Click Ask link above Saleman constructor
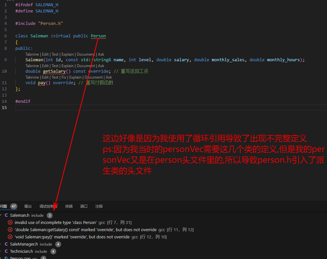This screenshot has height=259, width=327. click(x=101, y=54)
